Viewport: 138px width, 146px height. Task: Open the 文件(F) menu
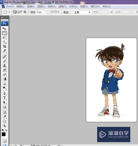(x=10, y=7)
